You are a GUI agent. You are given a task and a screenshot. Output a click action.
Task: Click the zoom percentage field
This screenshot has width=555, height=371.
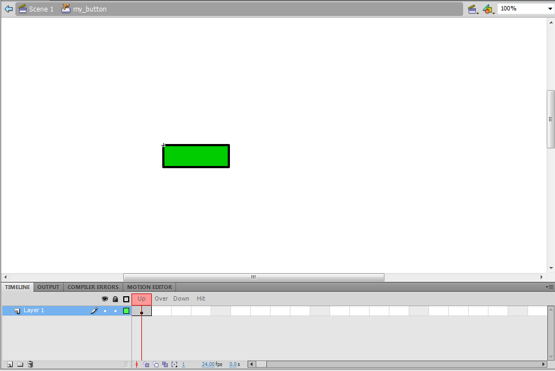[522, 8]
